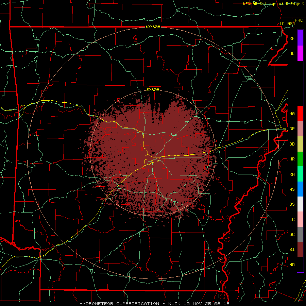Click the GC gray legend swatch
This screenshot has width=306, height=306.
pos(300,234)
